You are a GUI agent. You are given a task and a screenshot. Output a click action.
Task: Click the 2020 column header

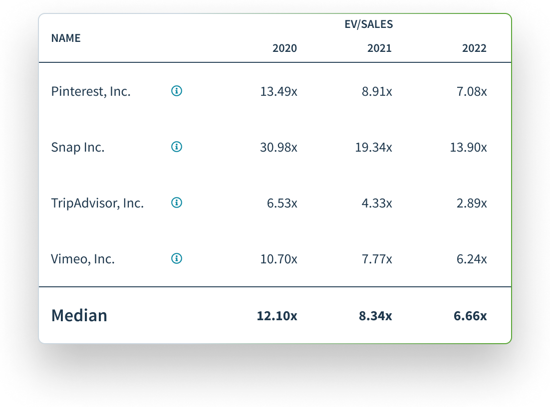pos(284,48)
